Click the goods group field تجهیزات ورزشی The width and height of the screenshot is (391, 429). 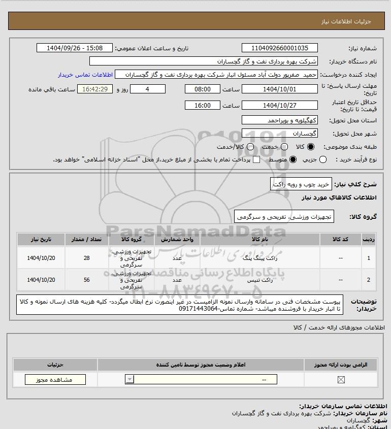click(x=284, y=217)
